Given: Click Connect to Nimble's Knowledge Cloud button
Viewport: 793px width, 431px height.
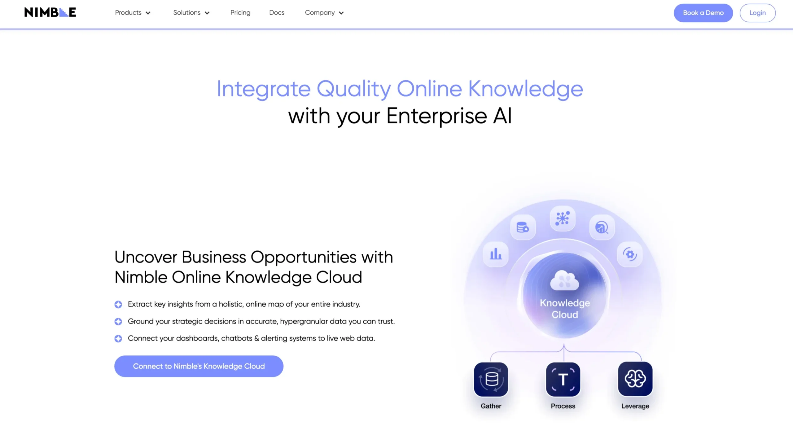Looking at the screenshot, I should click(x=199, y=366).
